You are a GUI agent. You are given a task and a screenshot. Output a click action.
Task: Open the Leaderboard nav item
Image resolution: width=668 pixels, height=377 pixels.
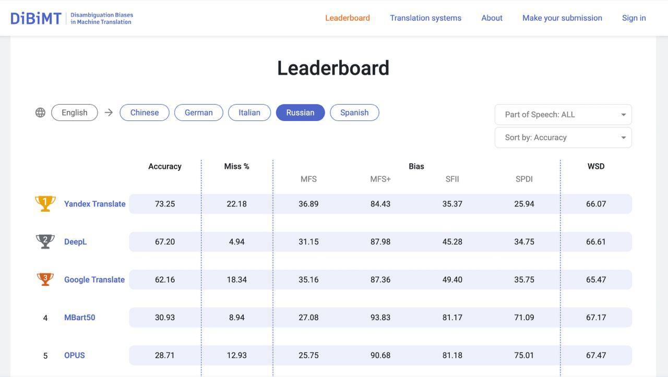pyautogui.click(x=348, y=18)
